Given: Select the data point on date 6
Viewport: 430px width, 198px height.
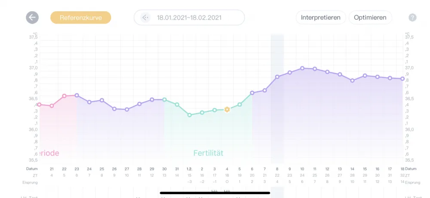Looking at the screenshot, I should (252, 93).
